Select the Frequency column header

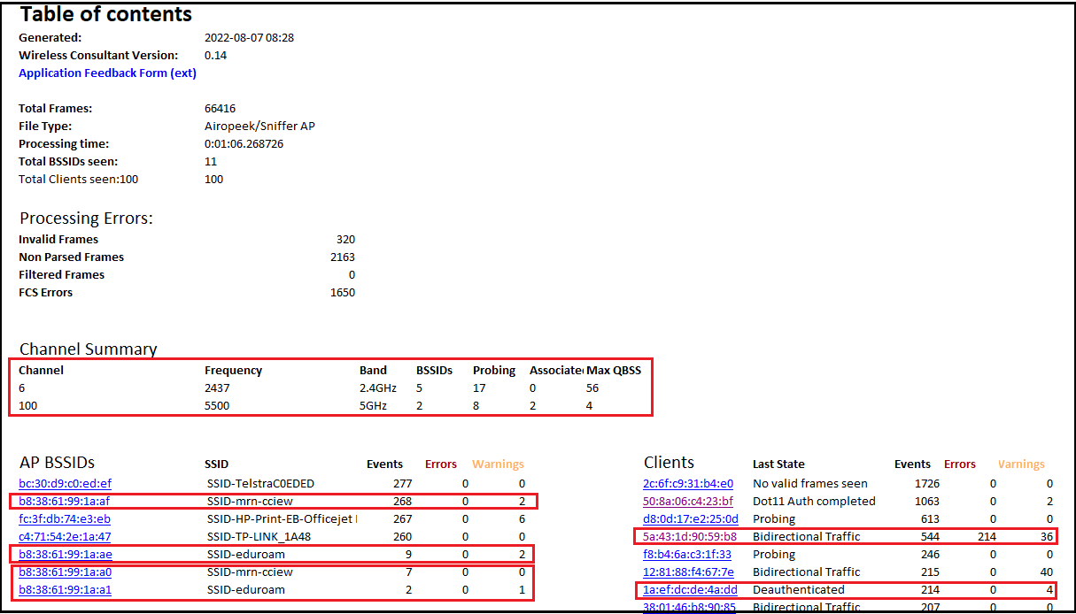coord(233,370)
